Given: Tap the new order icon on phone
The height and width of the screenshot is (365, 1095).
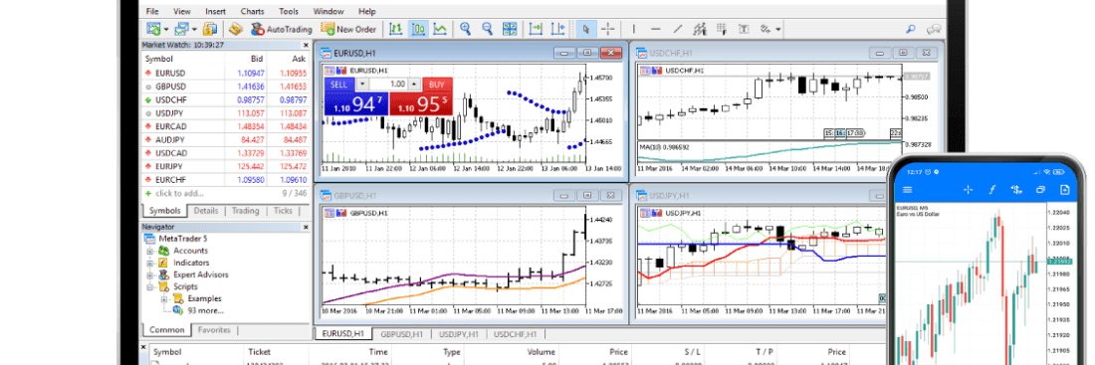Looking at the screenshot, I should (1064, 190).
